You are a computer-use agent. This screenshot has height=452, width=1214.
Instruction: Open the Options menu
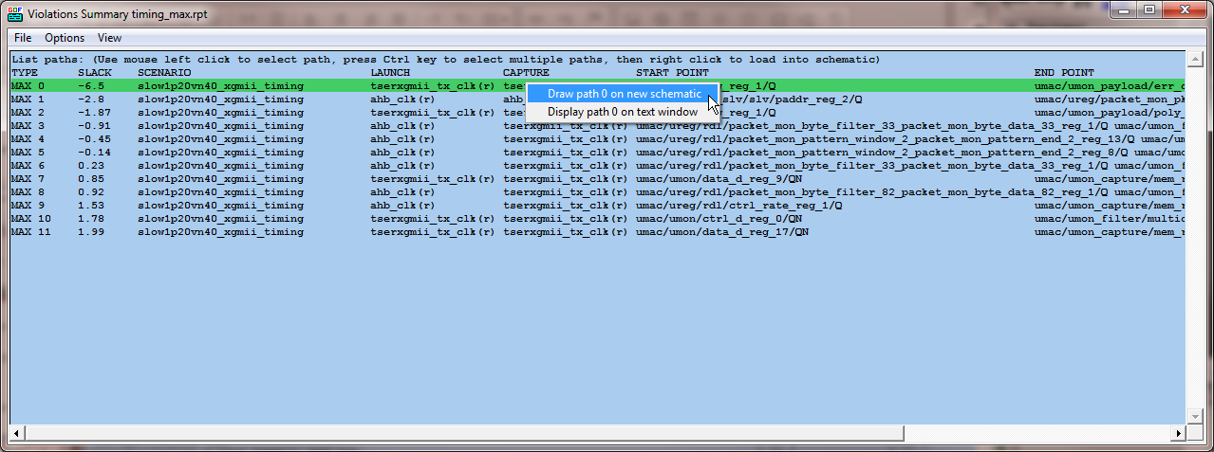point(65,38)
